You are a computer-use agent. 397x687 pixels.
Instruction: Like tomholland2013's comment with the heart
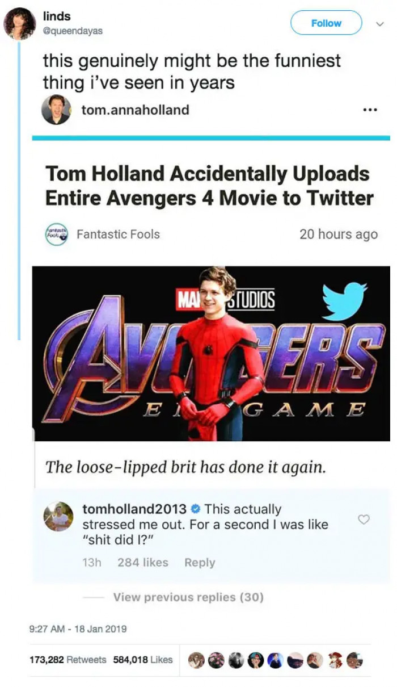(364, 518)
